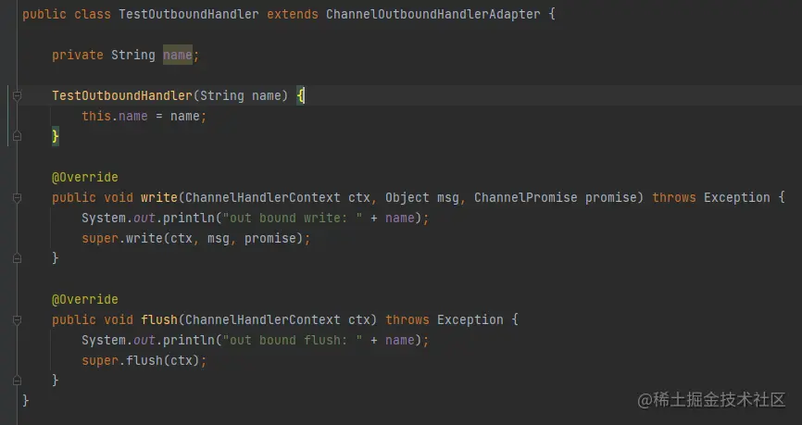Toggle fold marker at flush method's closing brace
The height and width of the screenshot is (425, 802).
(x=17, y=381)
